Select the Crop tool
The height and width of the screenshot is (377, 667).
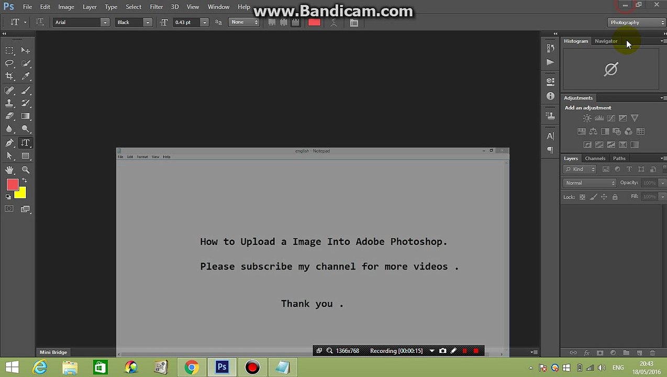9,76
